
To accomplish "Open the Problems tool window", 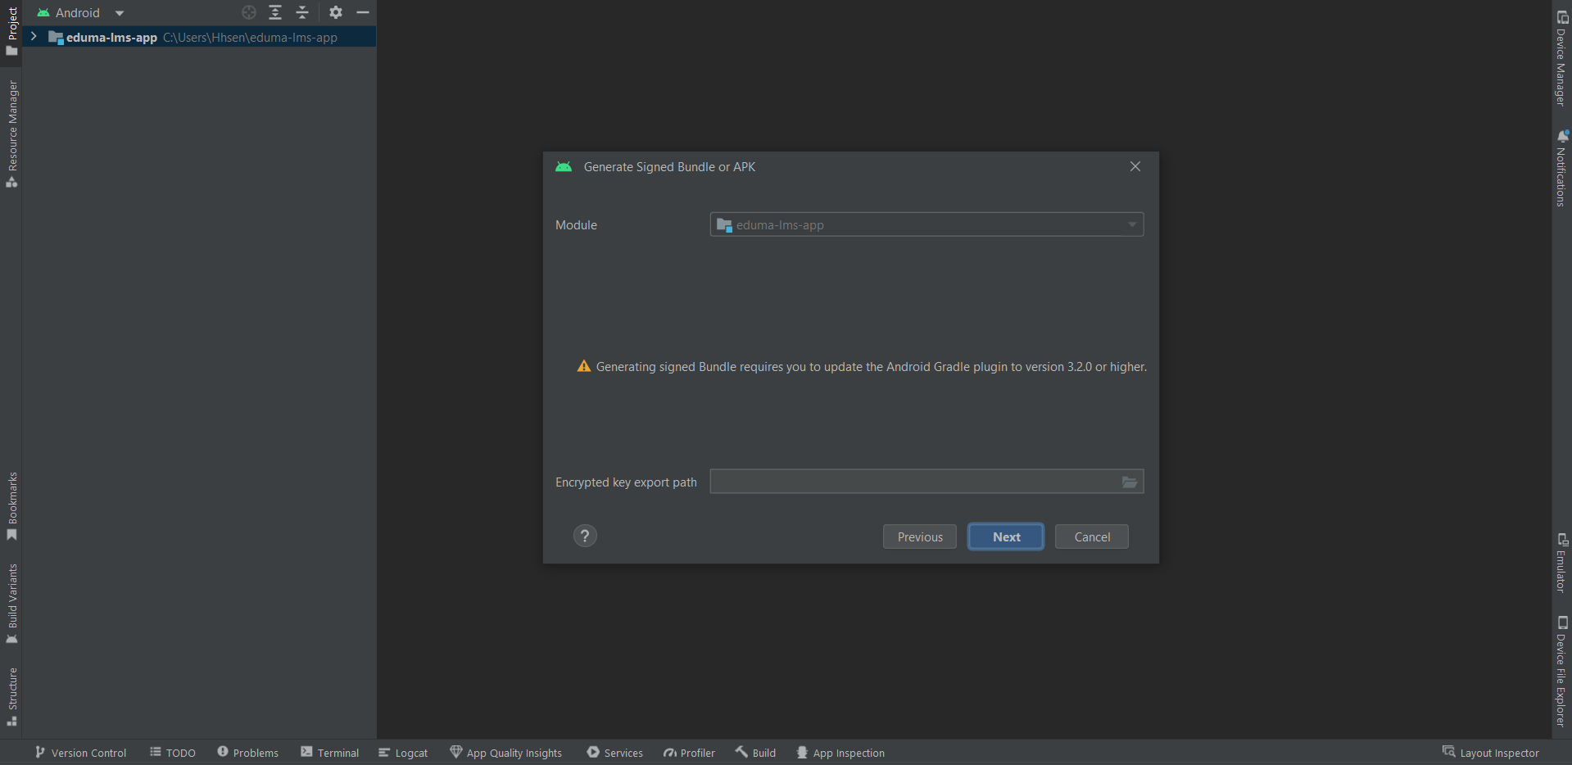I will point(248,753).
